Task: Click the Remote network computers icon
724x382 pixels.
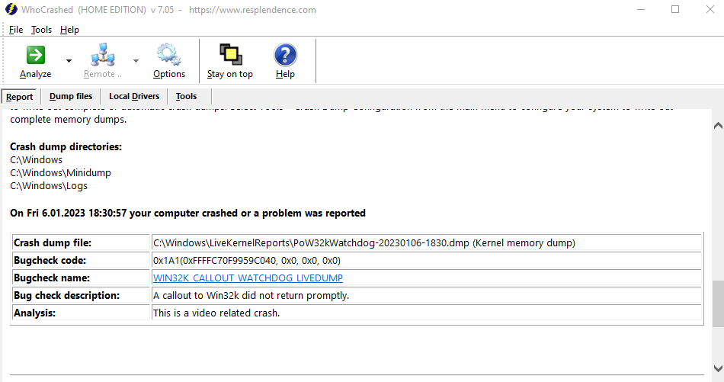Action: (103, 55)
